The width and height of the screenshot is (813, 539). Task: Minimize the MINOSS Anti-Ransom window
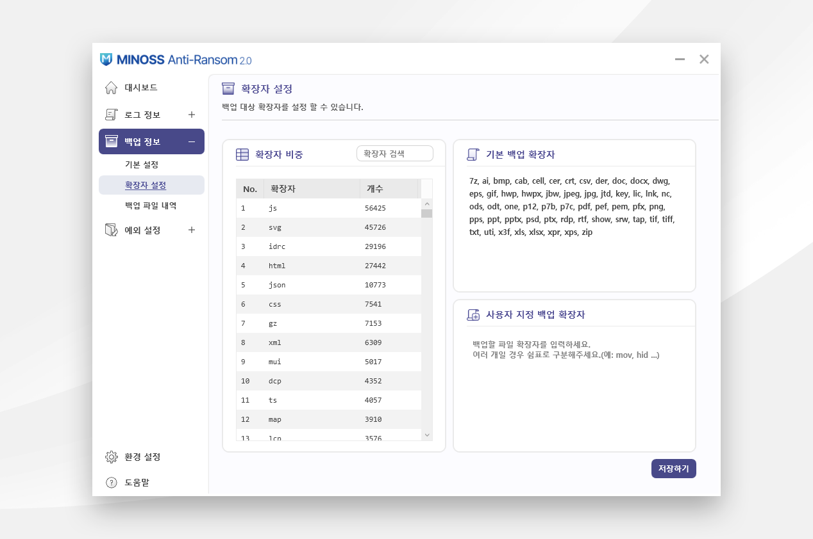click(680, 60)
